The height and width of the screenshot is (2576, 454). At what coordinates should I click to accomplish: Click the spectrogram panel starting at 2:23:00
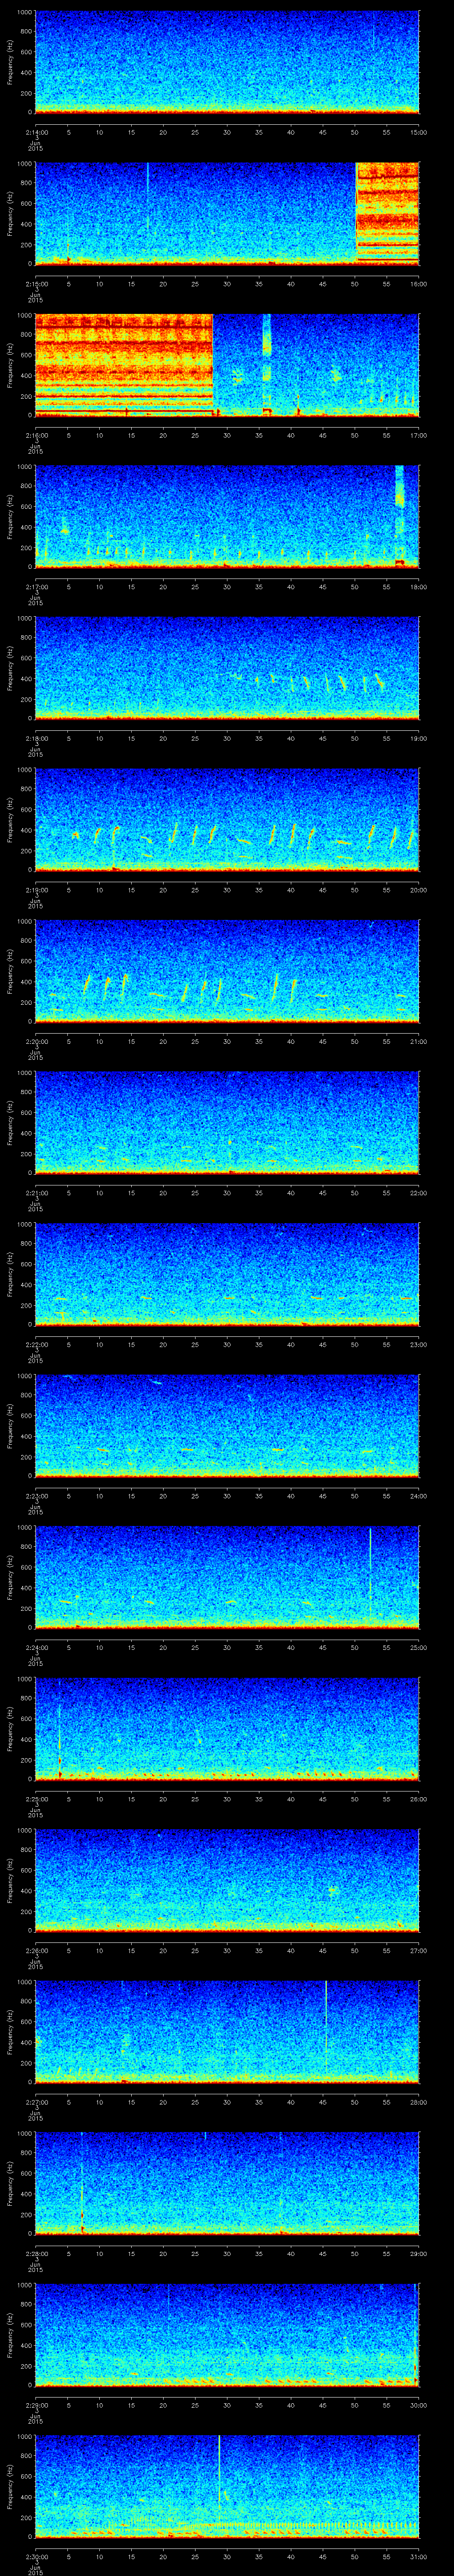(x=227, y=1426)
